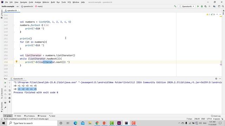Go to previous highlighted error arrow
Screen dimensions: 225x126
[217, 14]
